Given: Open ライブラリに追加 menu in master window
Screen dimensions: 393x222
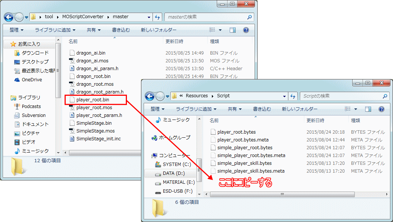Looking at the screenshot, I should click(x=55, y=30).
